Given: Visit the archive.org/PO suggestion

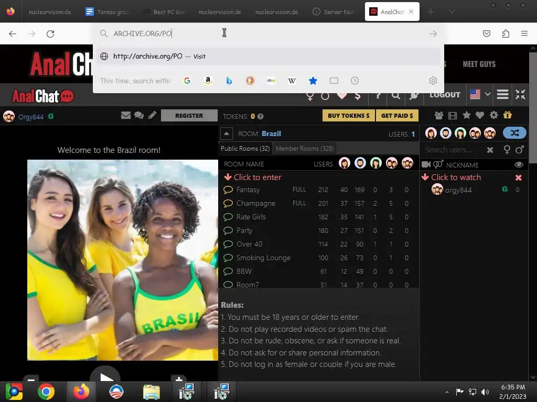Looking at the screenshot, I should [x=268, y=57].
